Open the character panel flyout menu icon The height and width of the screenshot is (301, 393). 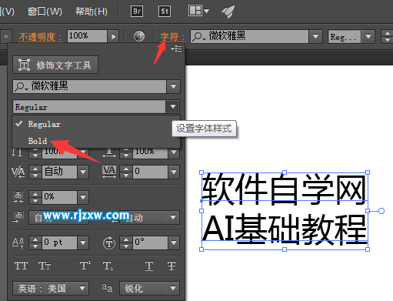[176, 48]
